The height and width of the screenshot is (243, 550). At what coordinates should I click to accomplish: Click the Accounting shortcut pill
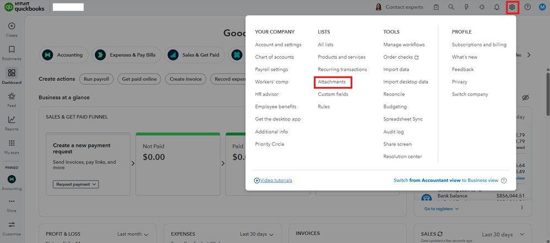click(x=63, y=55)
